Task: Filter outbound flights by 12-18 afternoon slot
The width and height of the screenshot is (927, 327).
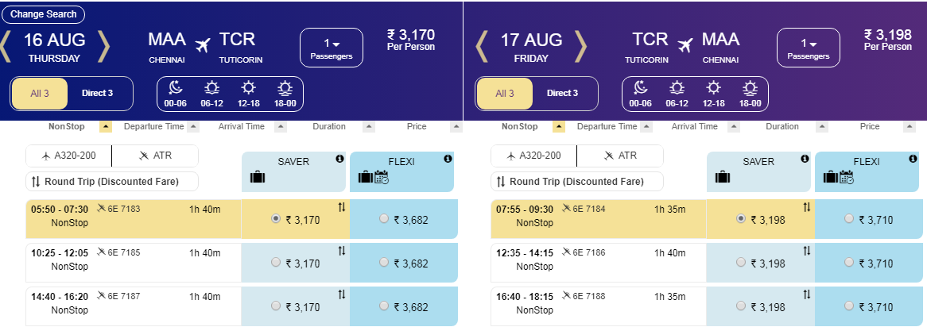Action: (249, 94)
